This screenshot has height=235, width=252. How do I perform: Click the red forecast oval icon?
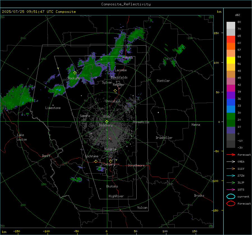(231, 203)
